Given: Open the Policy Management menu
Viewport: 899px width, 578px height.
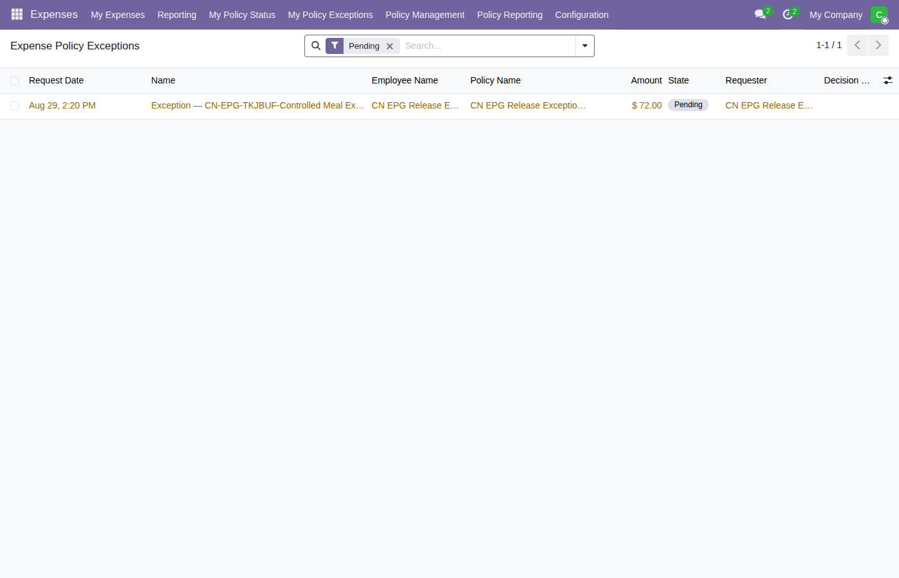Looking at the screenshot, I should click(x=424, y=15).
